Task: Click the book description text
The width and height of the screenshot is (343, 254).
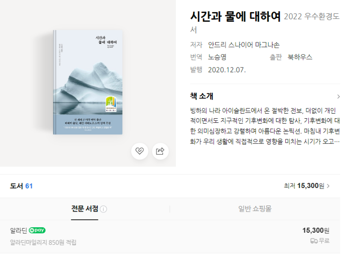Action: [x=265, y=126]
